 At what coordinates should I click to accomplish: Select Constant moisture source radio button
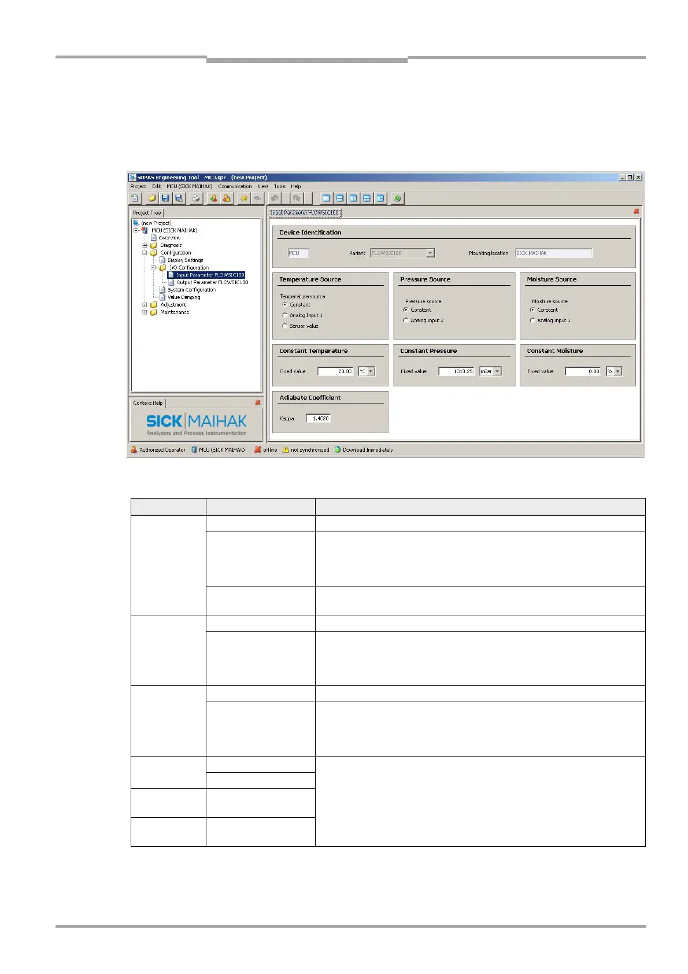[x=532, y=309]
